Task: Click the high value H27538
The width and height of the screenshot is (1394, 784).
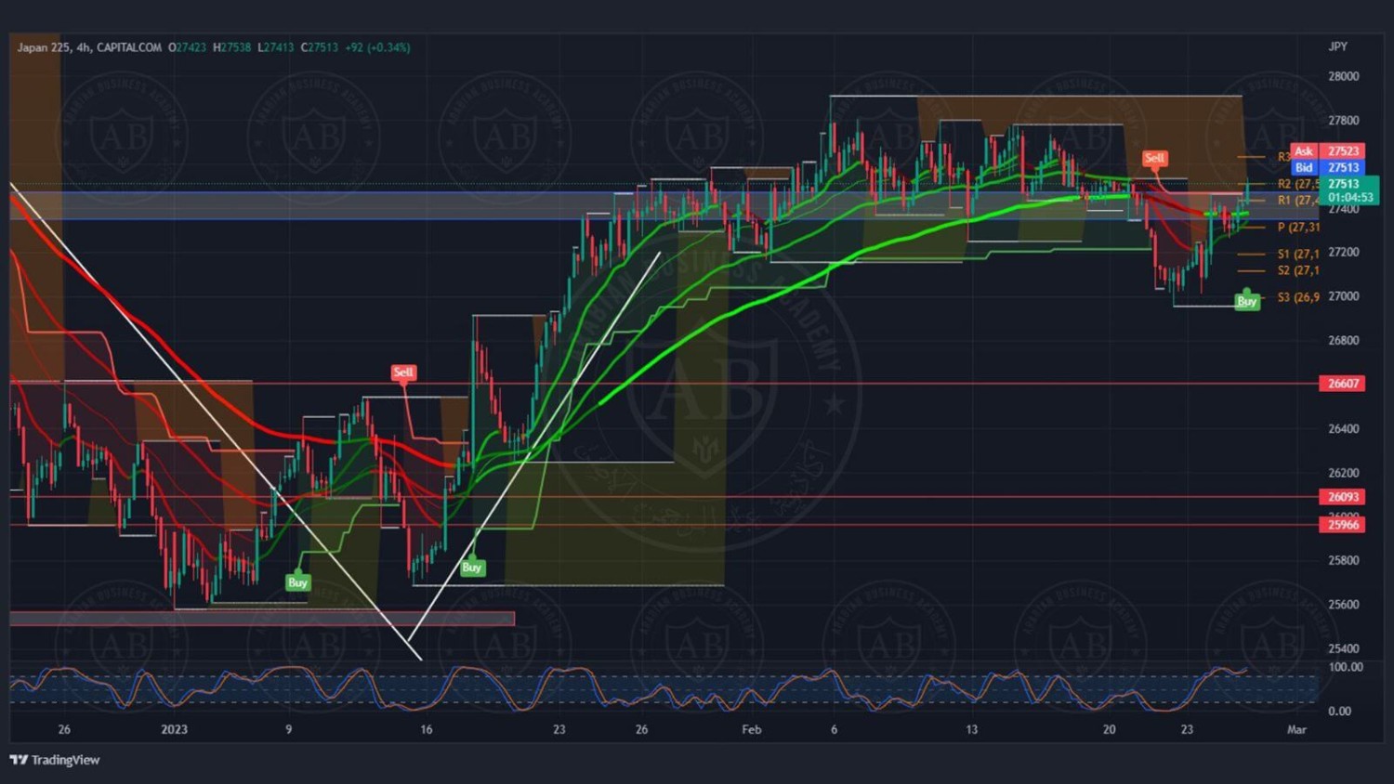Action: click(x=232, y=47)
